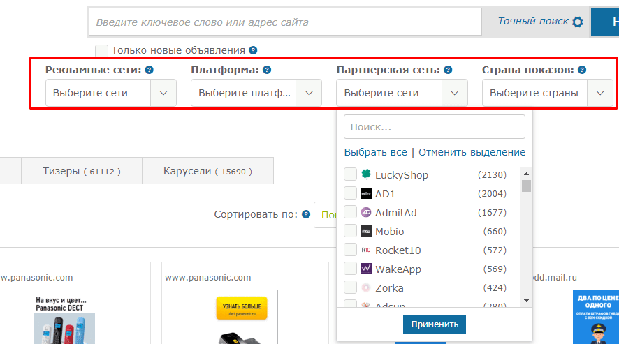Click the Zorka network logo
The width and height of the screenshot is (619, 344).
[x=366, y=287]
